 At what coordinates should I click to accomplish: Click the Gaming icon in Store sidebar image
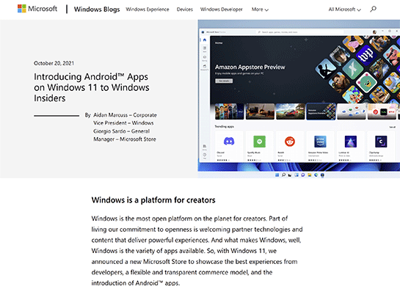205,58
